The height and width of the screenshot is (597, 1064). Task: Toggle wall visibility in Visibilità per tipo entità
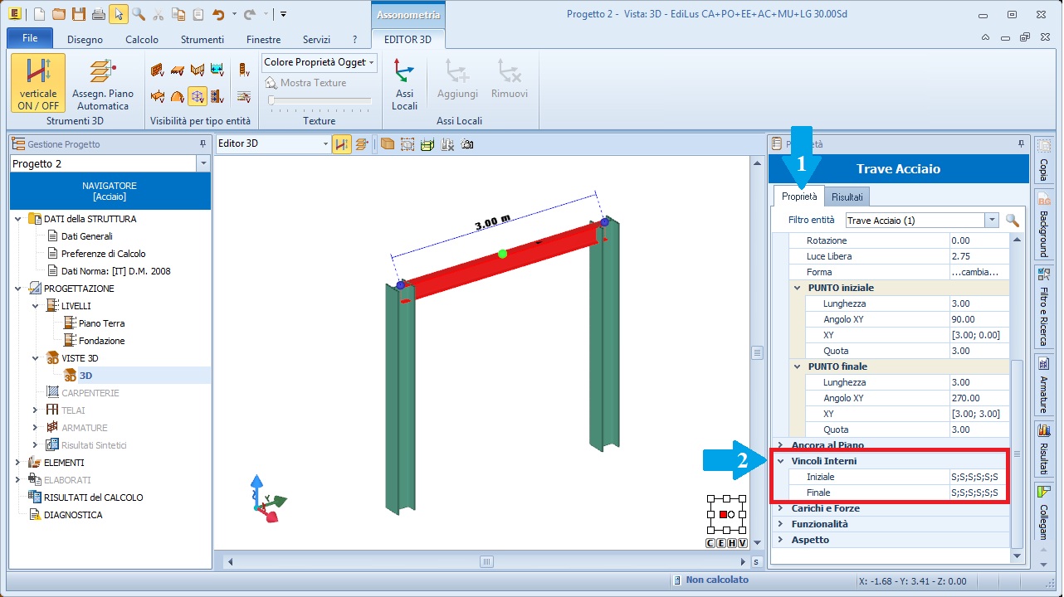(158, 70)
